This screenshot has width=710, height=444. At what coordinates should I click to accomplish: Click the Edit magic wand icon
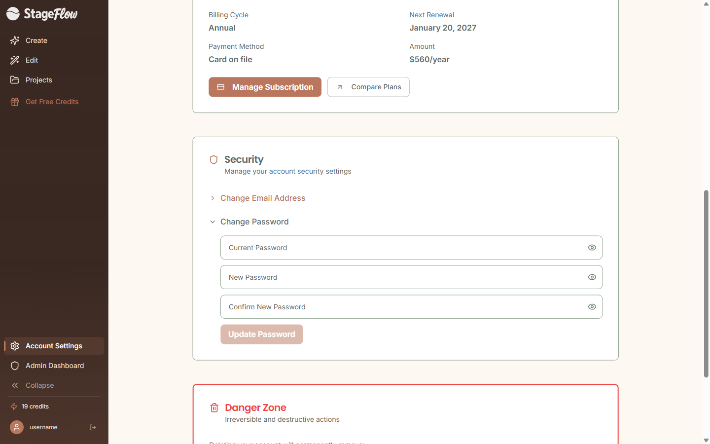(15, 60)
